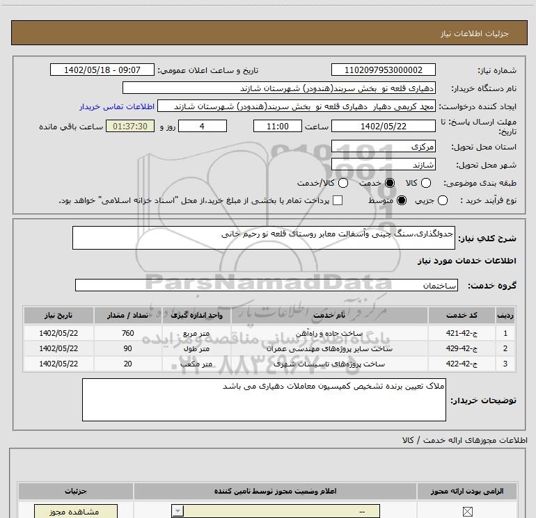This screenshot has height=518, width=536.
Task: Click the buyer organization name field
Action: point(279,88)
